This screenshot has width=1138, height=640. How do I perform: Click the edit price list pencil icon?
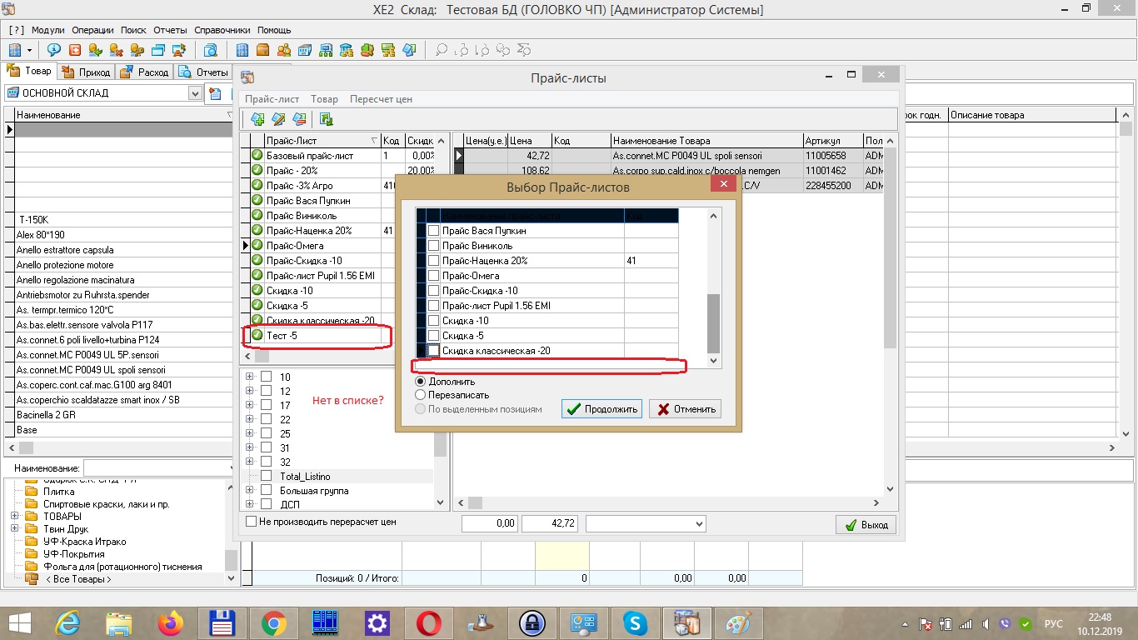click(279, 120)
